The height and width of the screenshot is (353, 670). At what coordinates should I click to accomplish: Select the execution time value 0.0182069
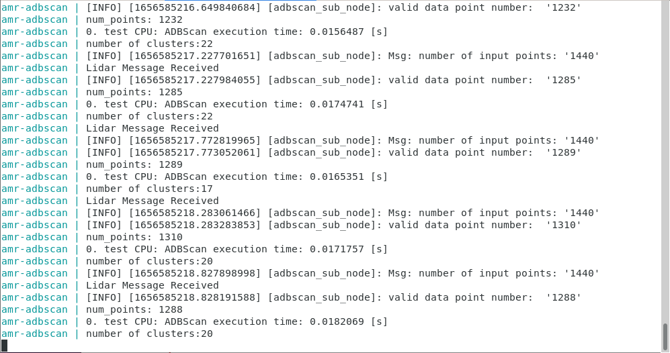click(x=337, y=321)
